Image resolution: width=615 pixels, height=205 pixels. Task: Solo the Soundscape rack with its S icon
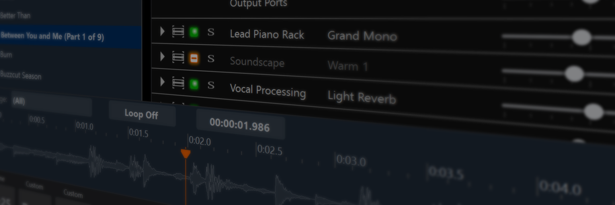pyautogui.click(x=211, y=58)
